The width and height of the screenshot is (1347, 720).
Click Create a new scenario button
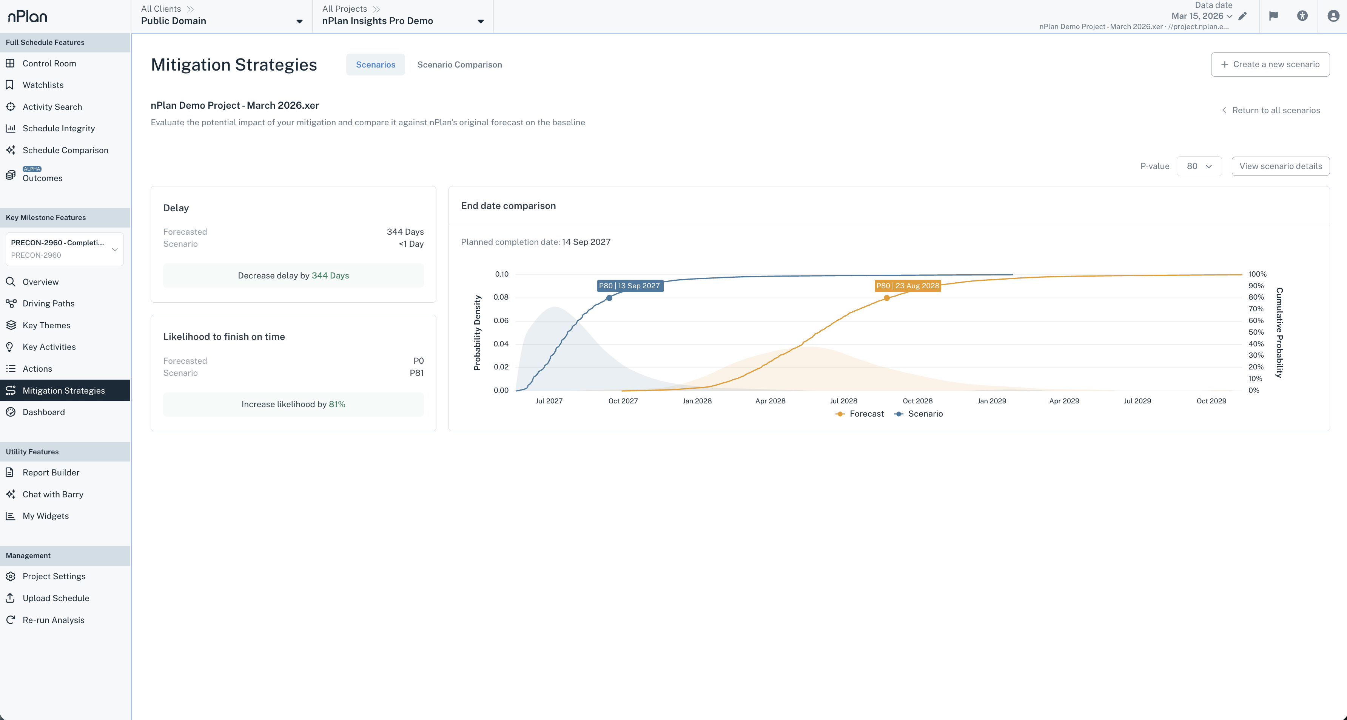coord(1270,64)
